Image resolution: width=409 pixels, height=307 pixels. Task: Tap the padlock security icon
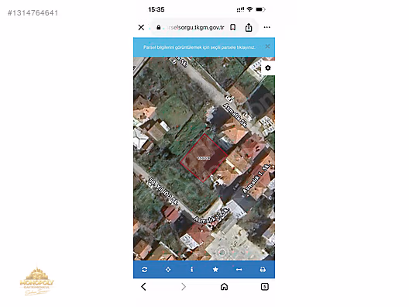tap(158, 27)
